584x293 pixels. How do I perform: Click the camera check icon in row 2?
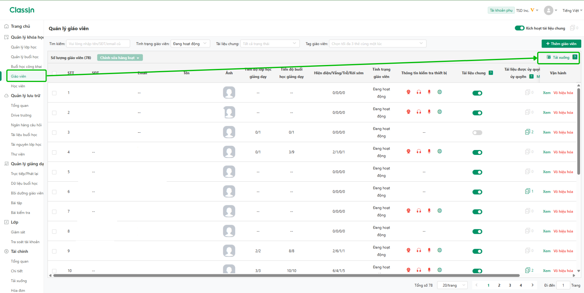point(408,112)
